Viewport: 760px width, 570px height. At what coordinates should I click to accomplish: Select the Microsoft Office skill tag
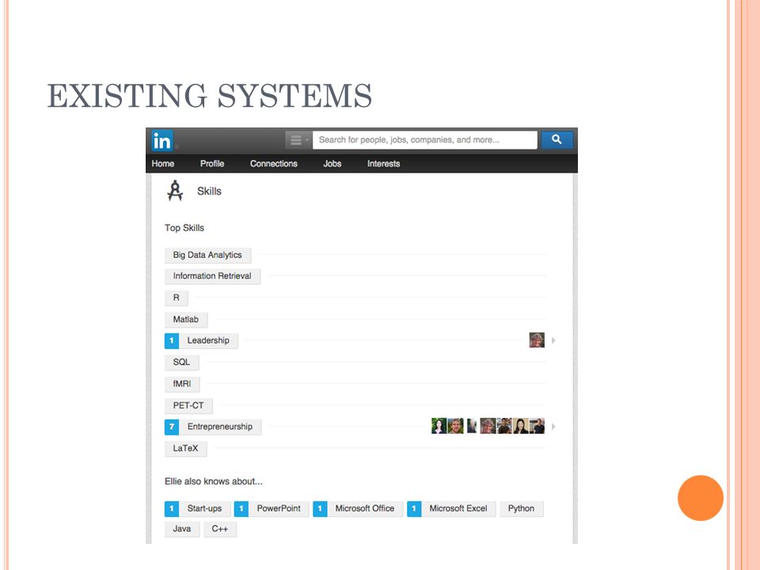point(365,509)
